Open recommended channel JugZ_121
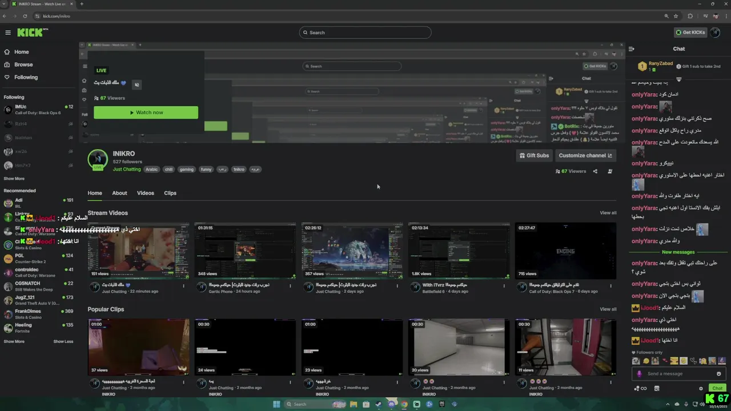 38,300
